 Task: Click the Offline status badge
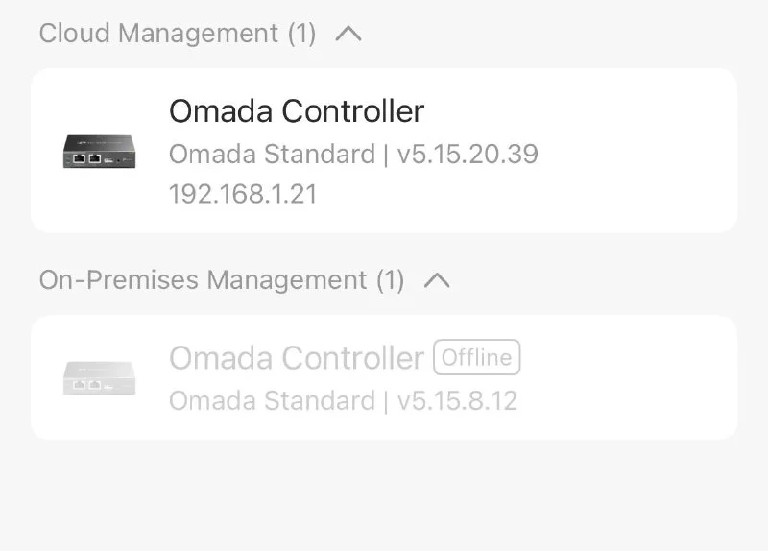[477, 358]
